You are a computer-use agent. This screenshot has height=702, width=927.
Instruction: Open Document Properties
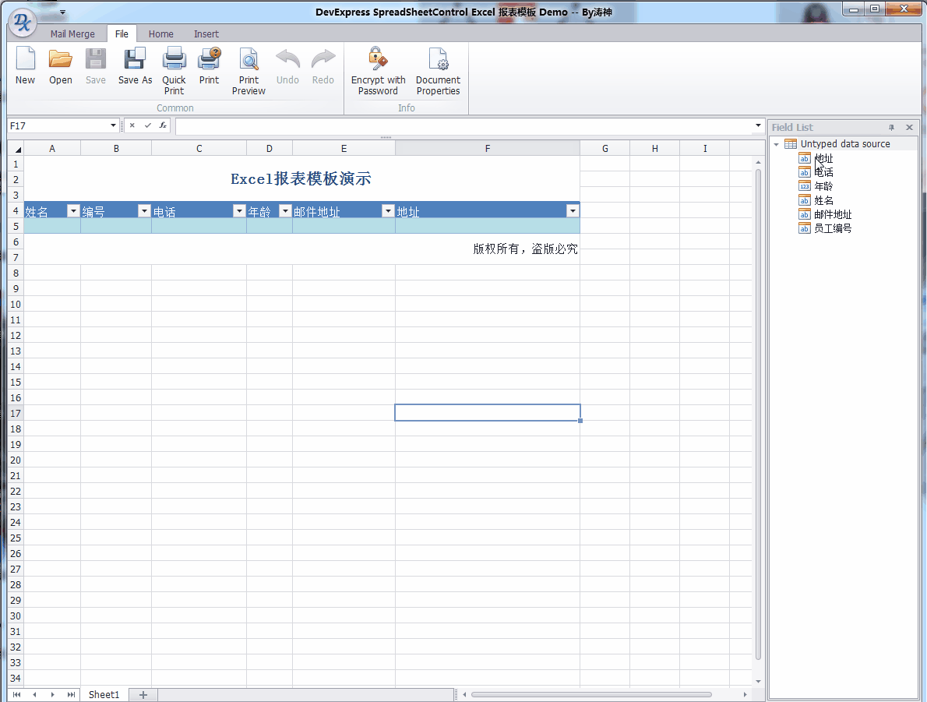pos(437,66)
